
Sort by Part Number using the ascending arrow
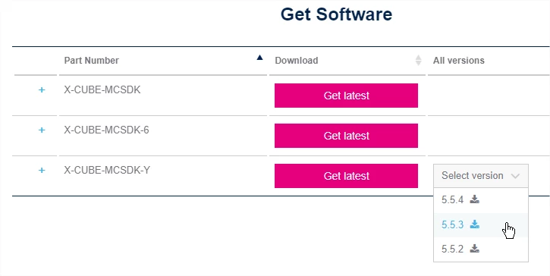pyautogui.click(x=259, y=58)
